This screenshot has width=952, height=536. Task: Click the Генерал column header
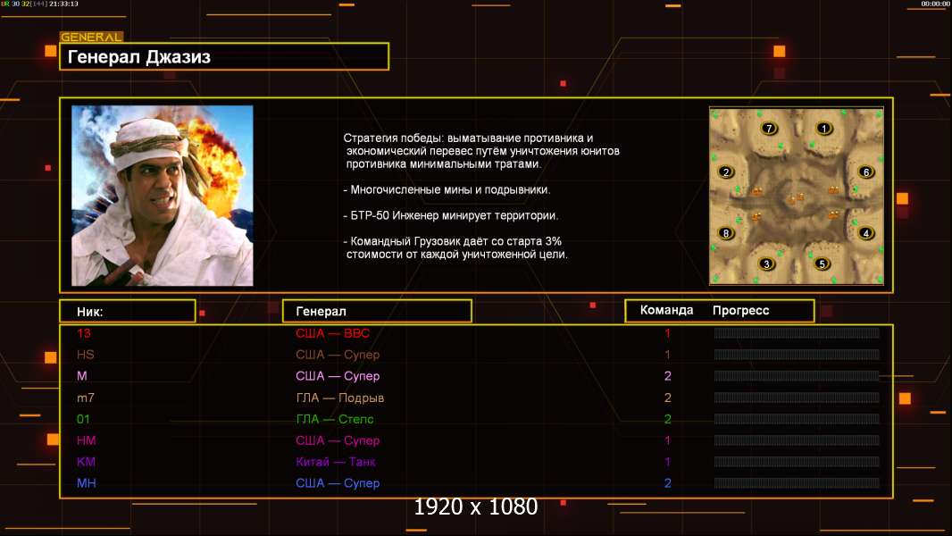coord(377,312)
